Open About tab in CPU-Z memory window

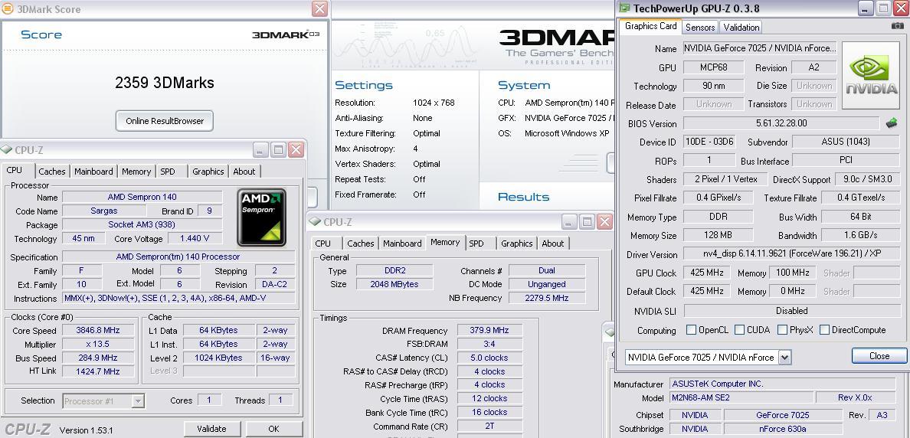pyautogui.click(x=552, y=243)
